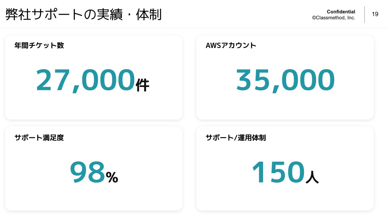The image size is (387, 218).
Task: Select the AWSアカウント card heading
Action: pyautogui.click(x=231, y=45)
